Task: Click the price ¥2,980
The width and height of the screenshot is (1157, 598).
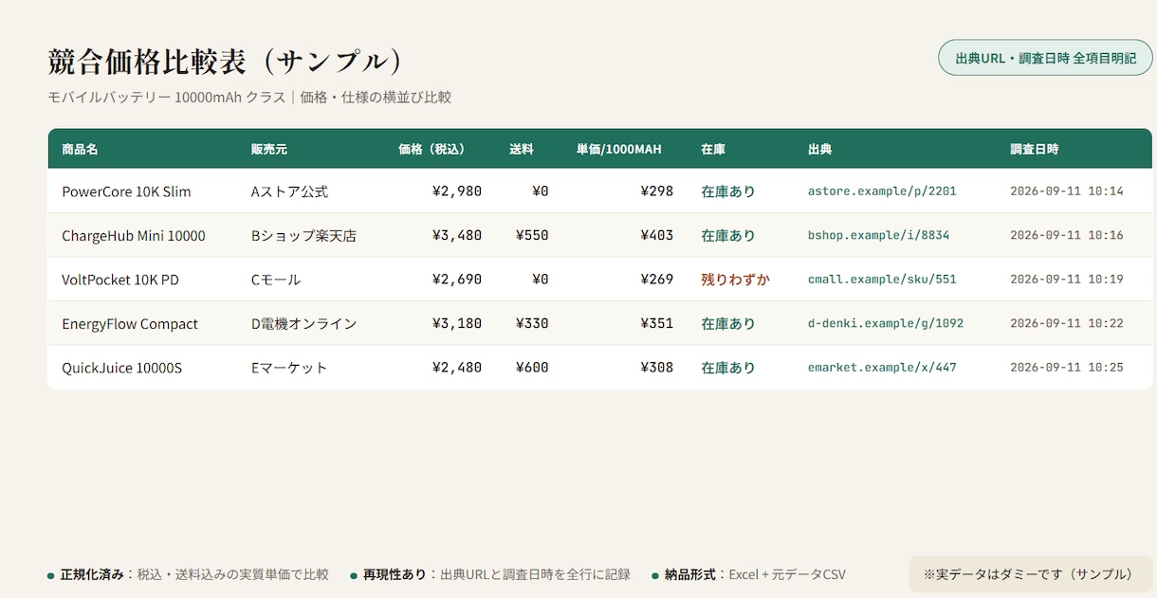Action: tap(457, 191)
